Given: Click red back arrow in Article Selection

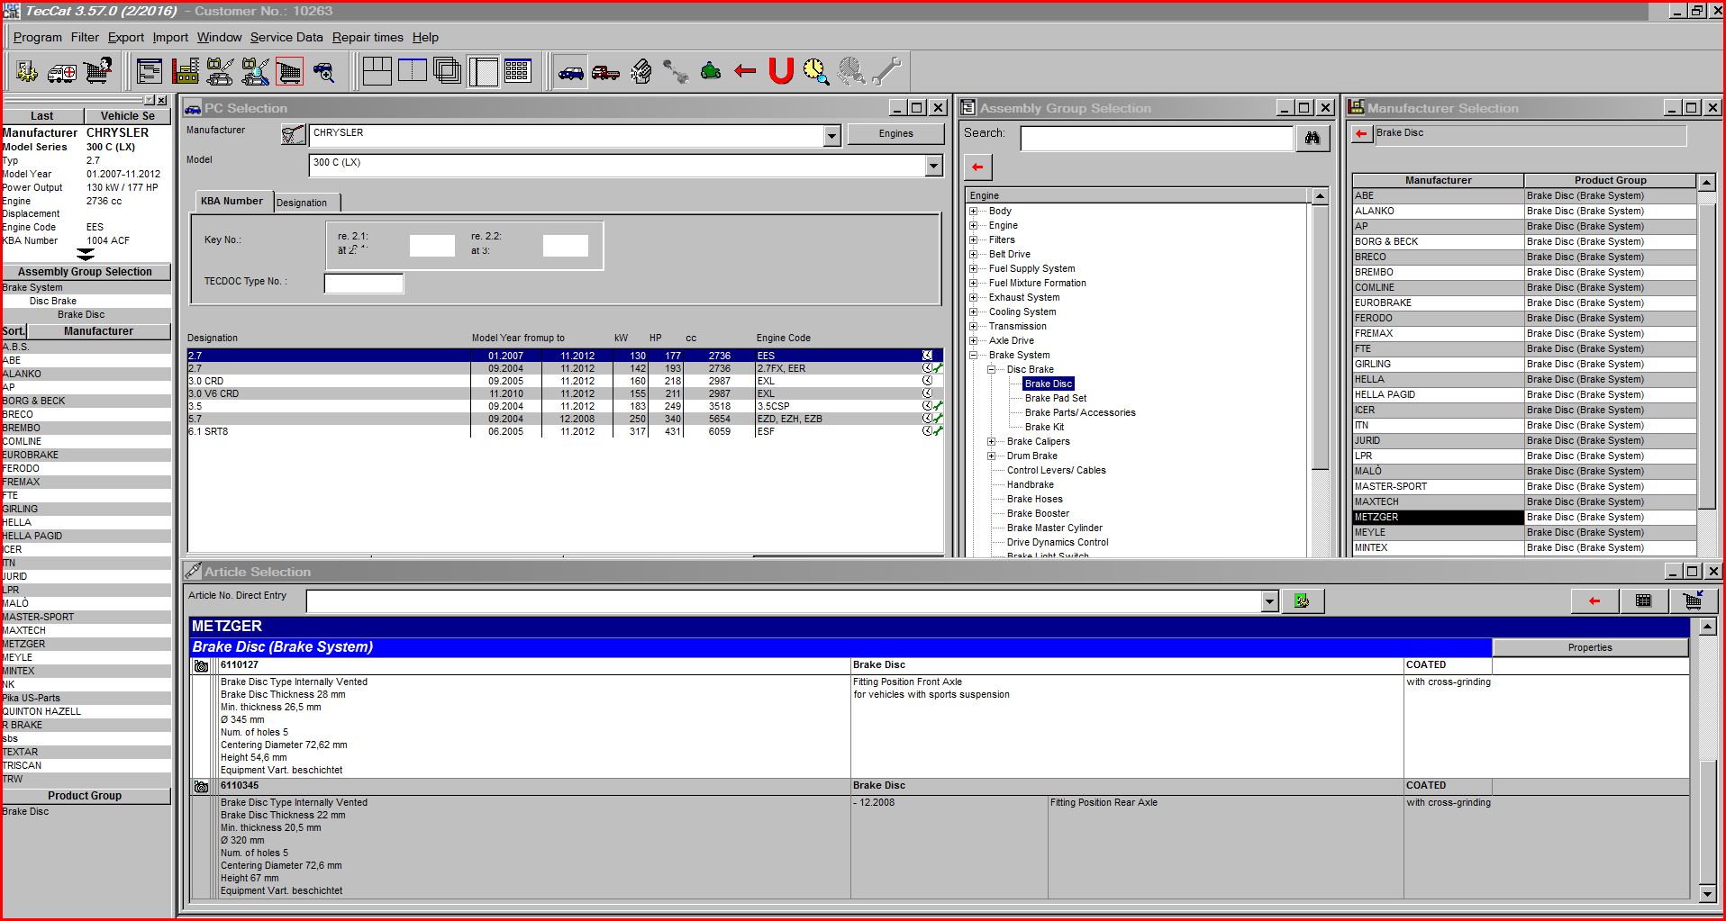Looking at the screenshot, I should pyautogui.click(x=1594, y=600).
